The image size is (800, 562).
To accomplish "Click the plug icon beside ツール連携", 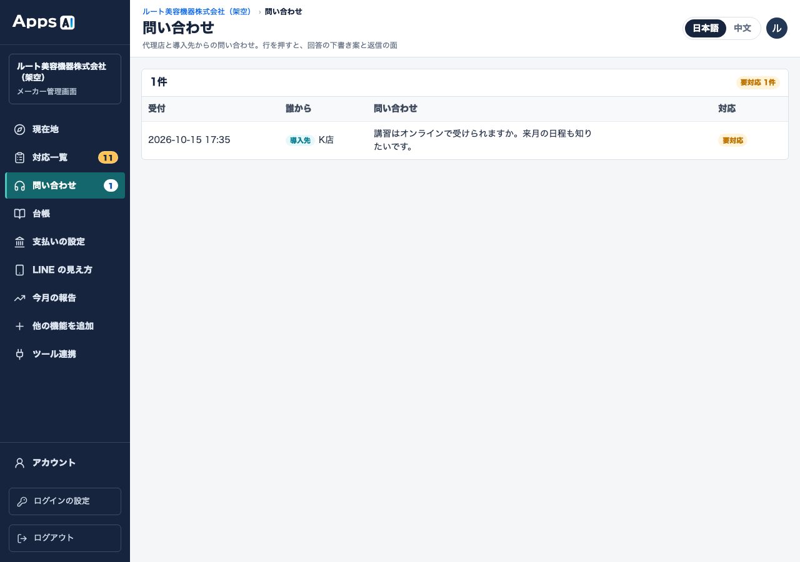I will click(19, 354).
